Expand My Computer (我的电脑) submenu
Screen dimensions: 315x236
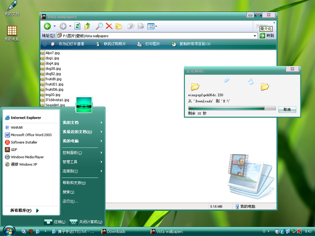pos(82,141)
